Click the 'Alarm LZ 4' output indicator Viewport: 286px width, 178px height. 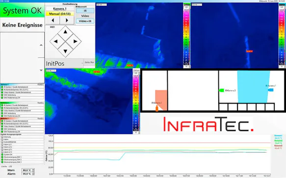point(2,152)
